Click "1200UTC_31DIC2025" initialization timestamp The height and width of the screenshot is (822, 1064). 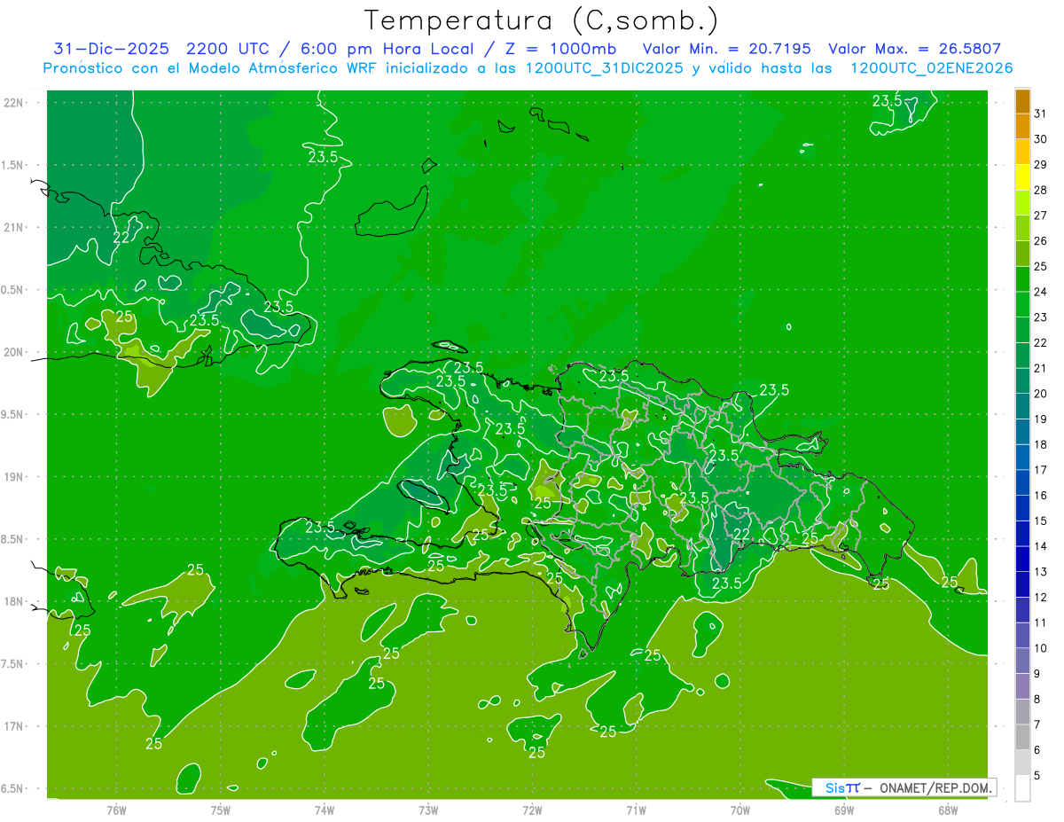click(x=605, y=68)
